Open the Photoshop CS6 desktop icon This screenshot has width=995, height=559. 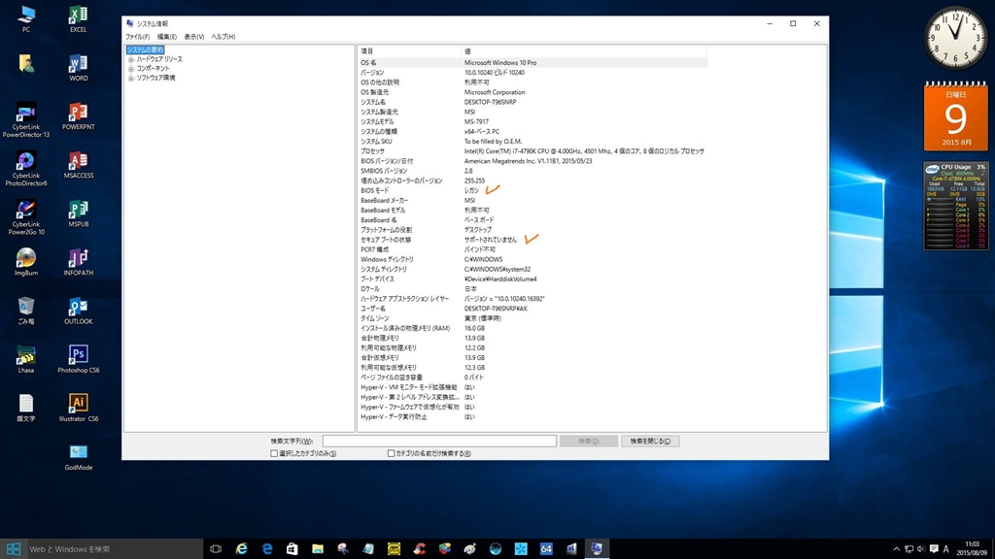coord(78,355)
